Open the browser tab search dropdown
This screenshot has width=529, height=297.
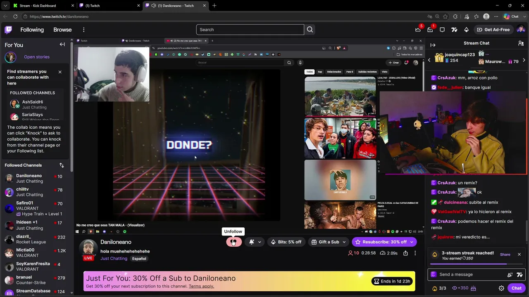(x=5, y=6)
